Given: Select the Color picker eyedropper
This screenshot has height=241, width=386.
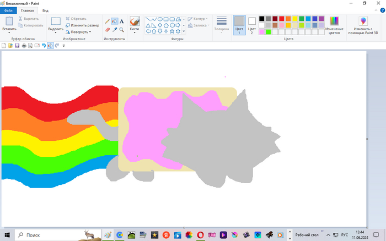Looking at the screenshot, I should pyautogui.click(x=114, y=30).
